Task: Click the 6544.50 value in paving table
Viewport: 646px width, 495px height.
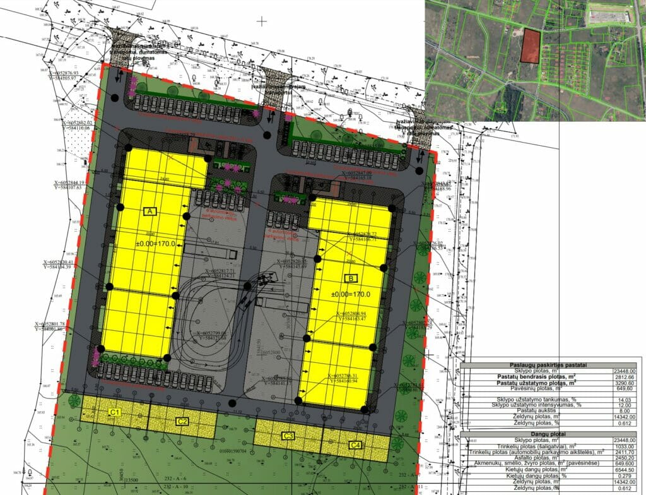Action: click(x=624, y=470)
